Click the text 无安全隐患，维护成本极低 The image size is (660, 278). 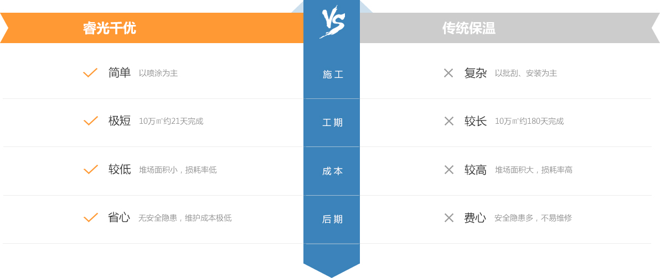coord(185,218)
